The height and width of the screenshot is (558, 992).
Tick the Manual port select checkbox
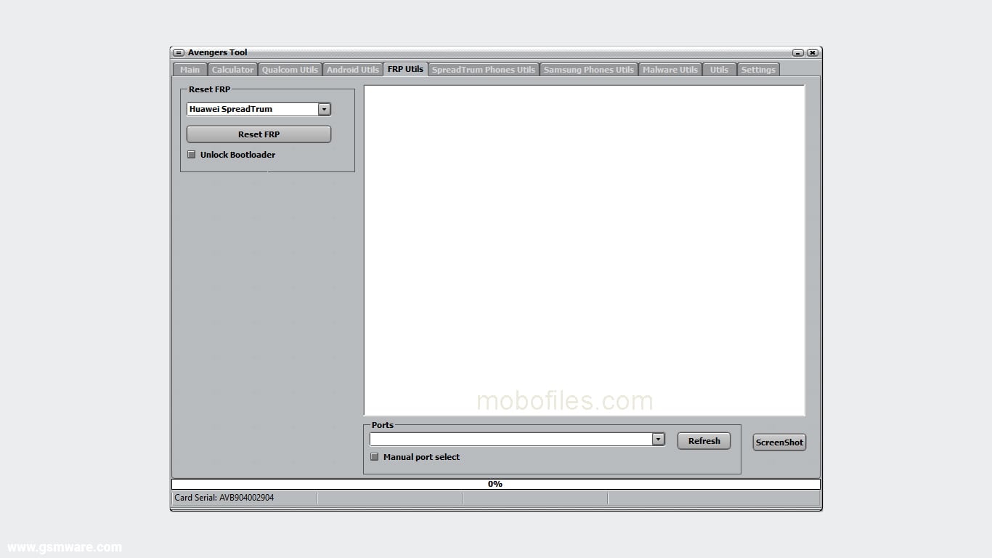375,457
